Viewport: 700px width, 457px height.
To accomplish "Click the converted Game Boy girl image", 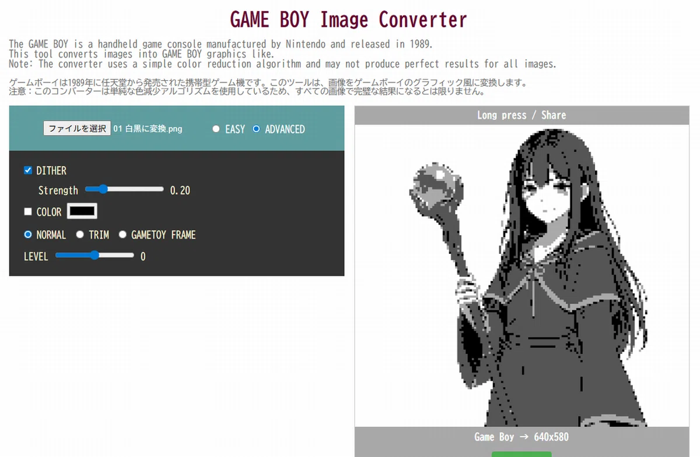I will (x=522, y=276).
